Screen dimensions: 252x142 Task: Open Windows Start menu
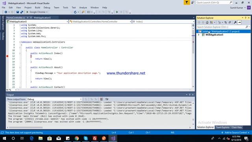coord(4,138)
